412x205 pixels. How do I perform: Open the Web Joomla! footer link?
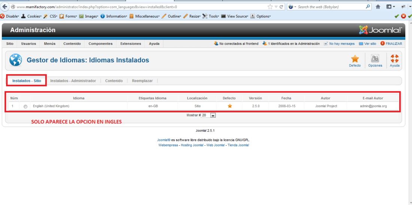pos(215,145)
